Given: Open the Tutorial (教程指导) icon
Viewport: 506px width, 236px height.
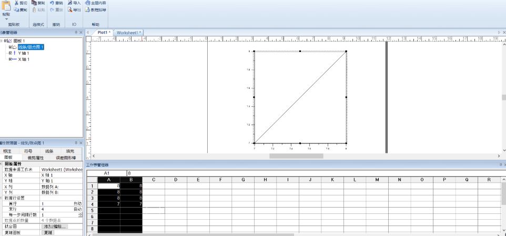Looking at the screenshot, I should click(x=87, y=9).
